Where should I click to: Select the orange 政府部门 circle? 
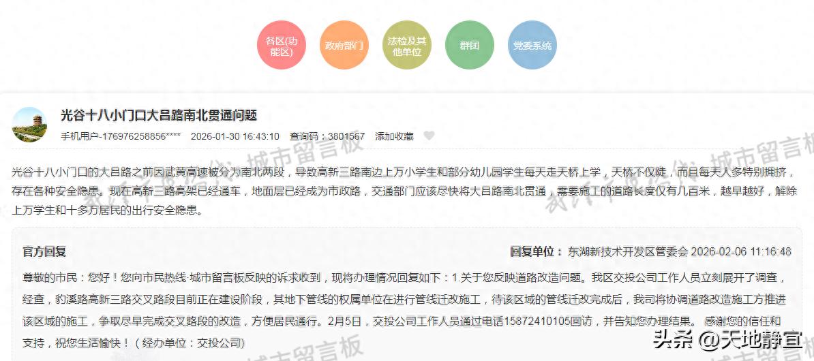tap(344, 46)
